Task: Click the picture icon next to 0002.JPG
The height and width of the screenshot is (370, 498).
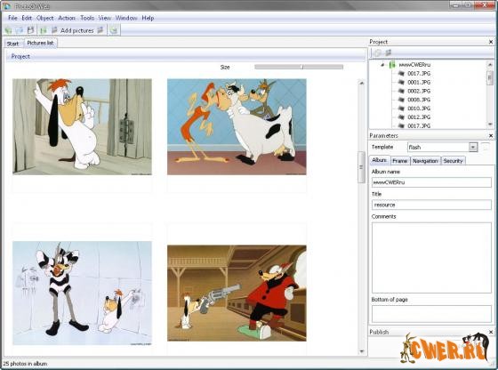Action: pyautogui.click(x=401, y=91)
